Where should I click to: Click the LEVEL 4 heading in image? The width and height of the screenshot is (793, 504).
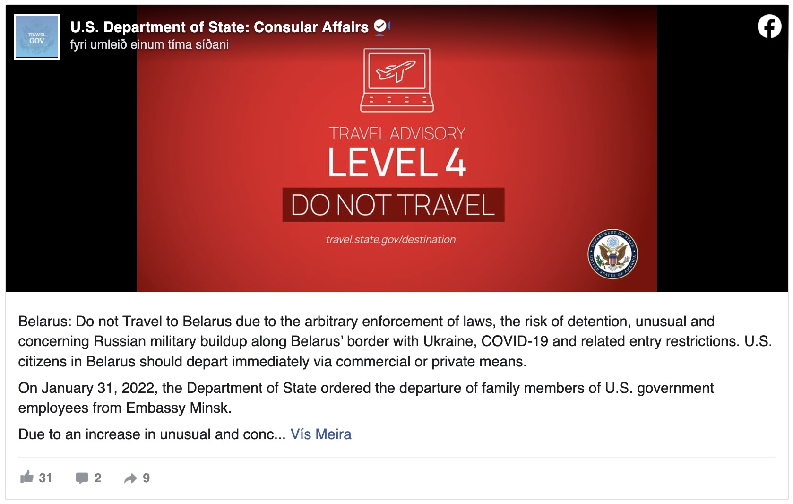(x=397, y=163)
